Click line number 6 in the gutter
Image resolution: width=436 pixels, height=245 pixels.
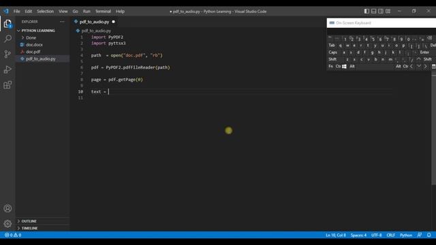click(82, 67)
